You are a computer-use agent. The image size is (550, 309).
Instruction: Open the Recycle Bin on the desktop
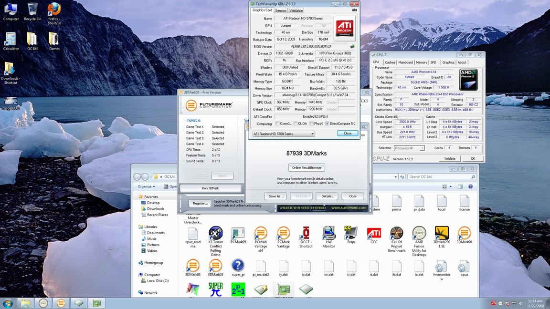click(x=32, y=12)
